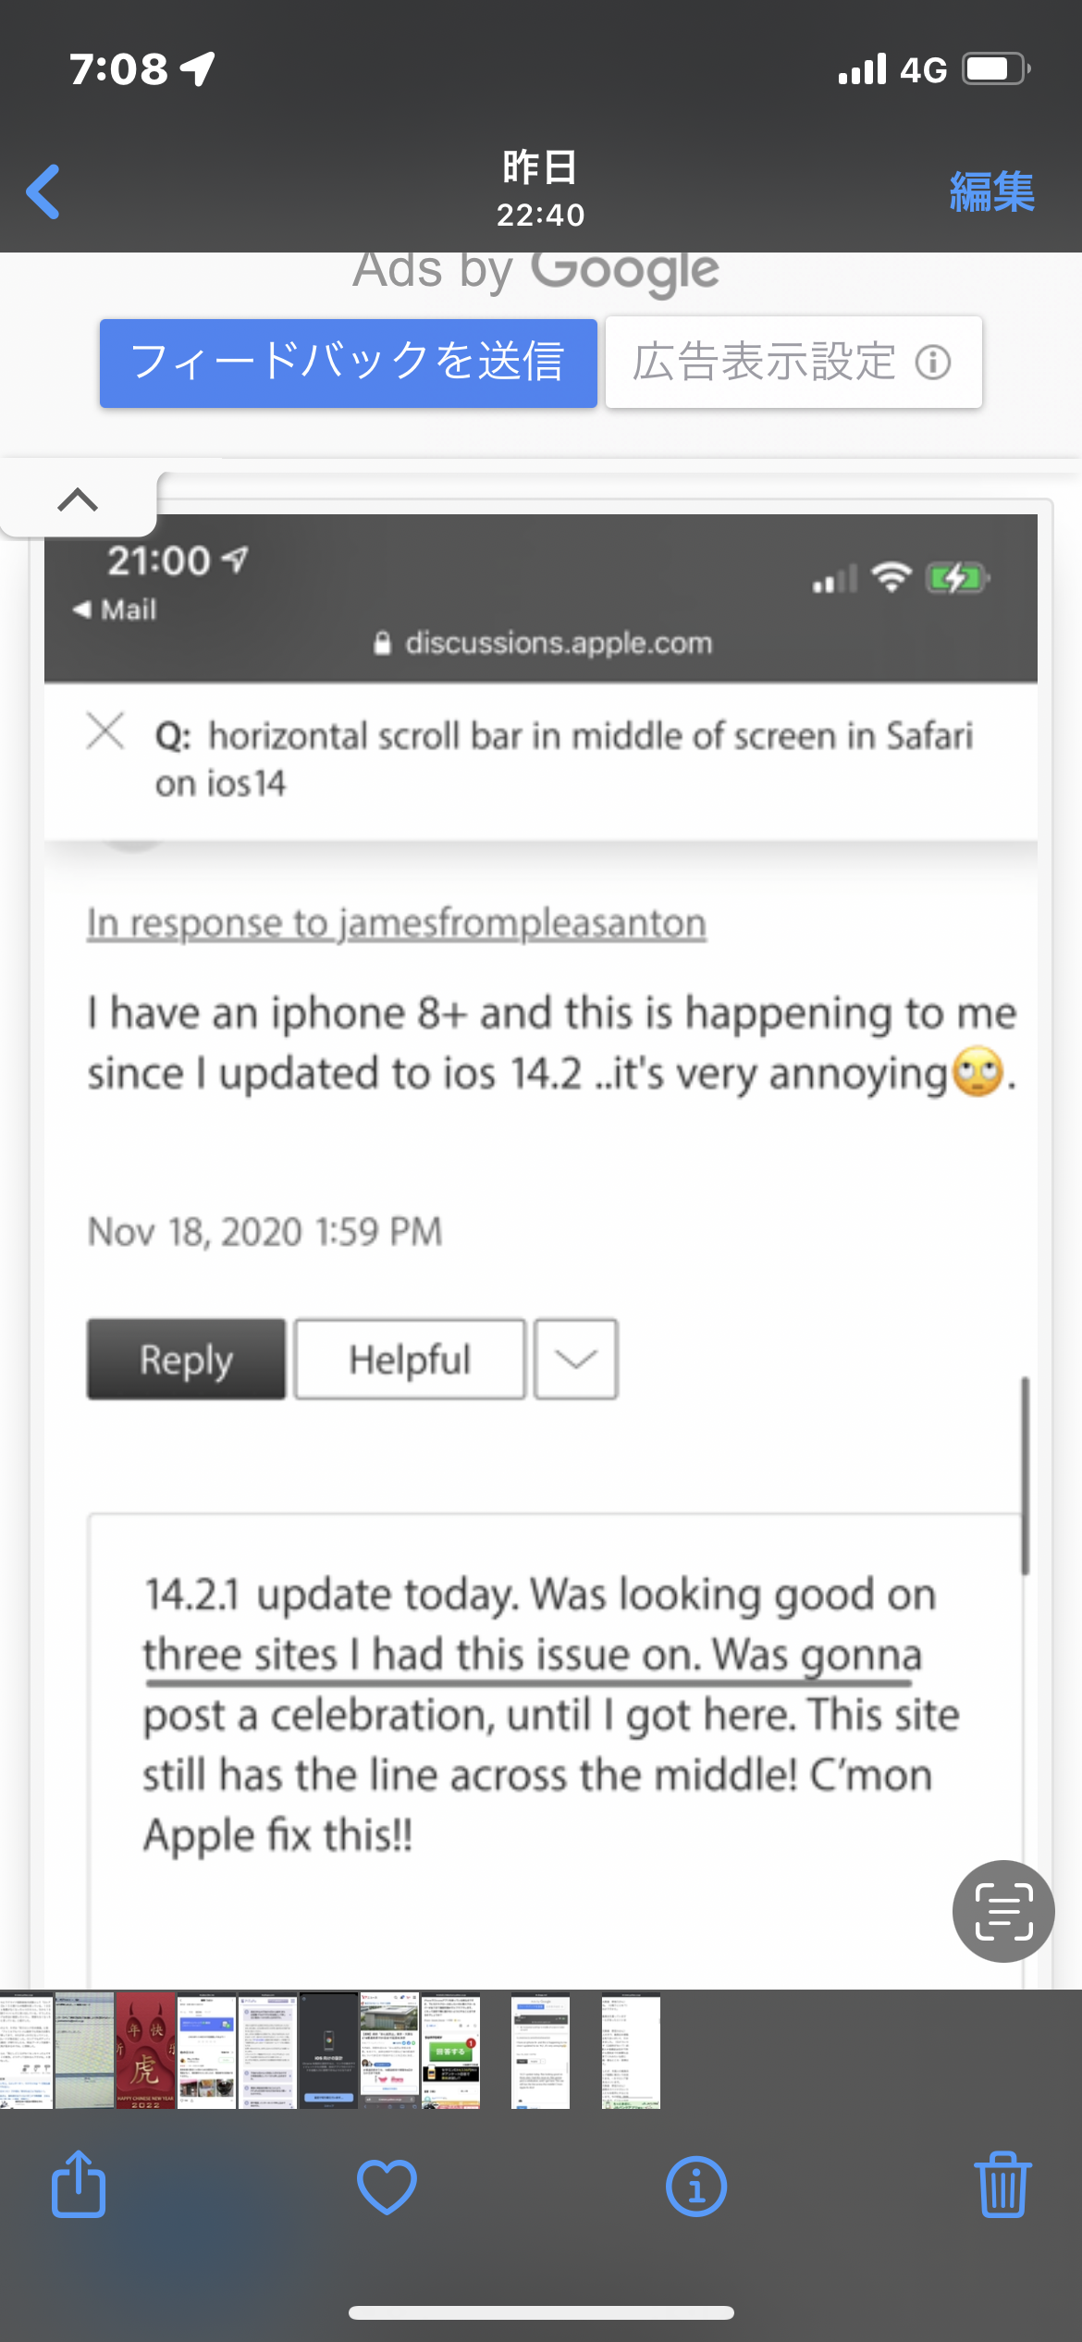This screenshot has width=1082, height=2342.
Task: Select the red Chinese New Year thumbnail
Action: (x=145, y=2051)
